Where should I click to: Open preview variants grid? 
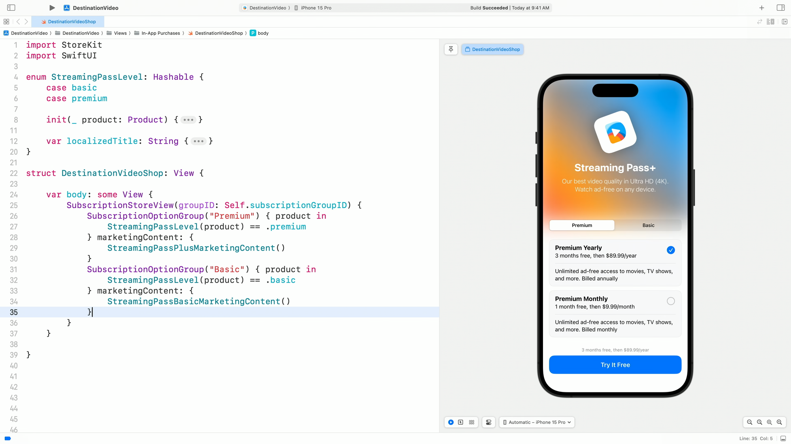click(x=471, y=422)
